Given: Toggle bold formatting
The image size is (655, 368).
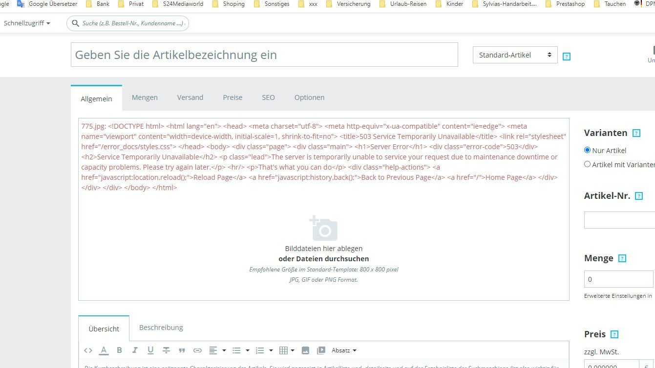Looking at the screenshot, I should (x=119, y=350).
